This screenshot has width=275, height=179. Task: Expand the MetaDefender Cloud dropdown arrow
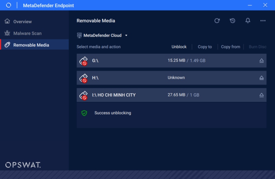pos(126,35)
